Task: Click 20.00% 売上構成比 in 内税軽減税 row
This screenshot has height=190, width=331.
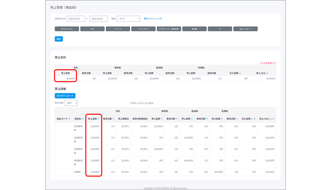Action: click(125, 138)
